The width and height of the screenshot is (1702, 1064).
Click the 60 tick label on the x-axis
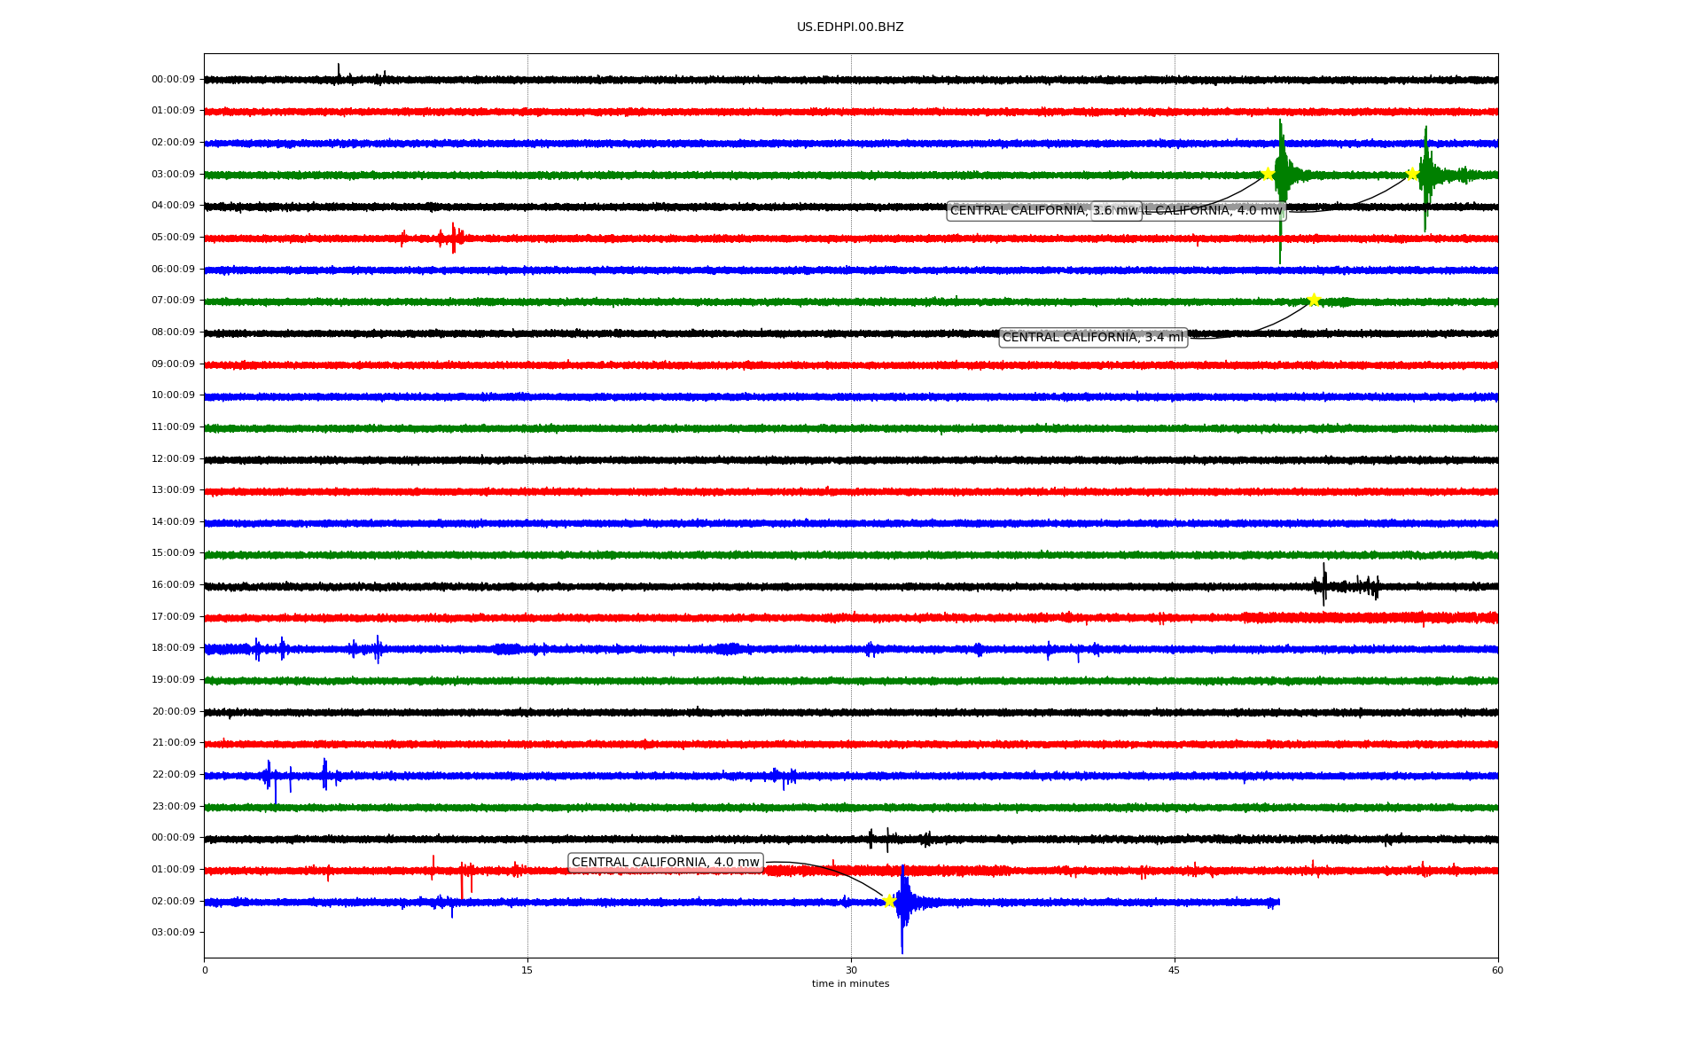tap(1497, 970)
